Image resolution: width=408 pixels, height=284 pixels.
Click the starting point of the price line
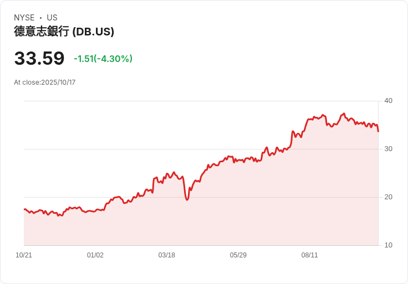[x=24, y=209]
